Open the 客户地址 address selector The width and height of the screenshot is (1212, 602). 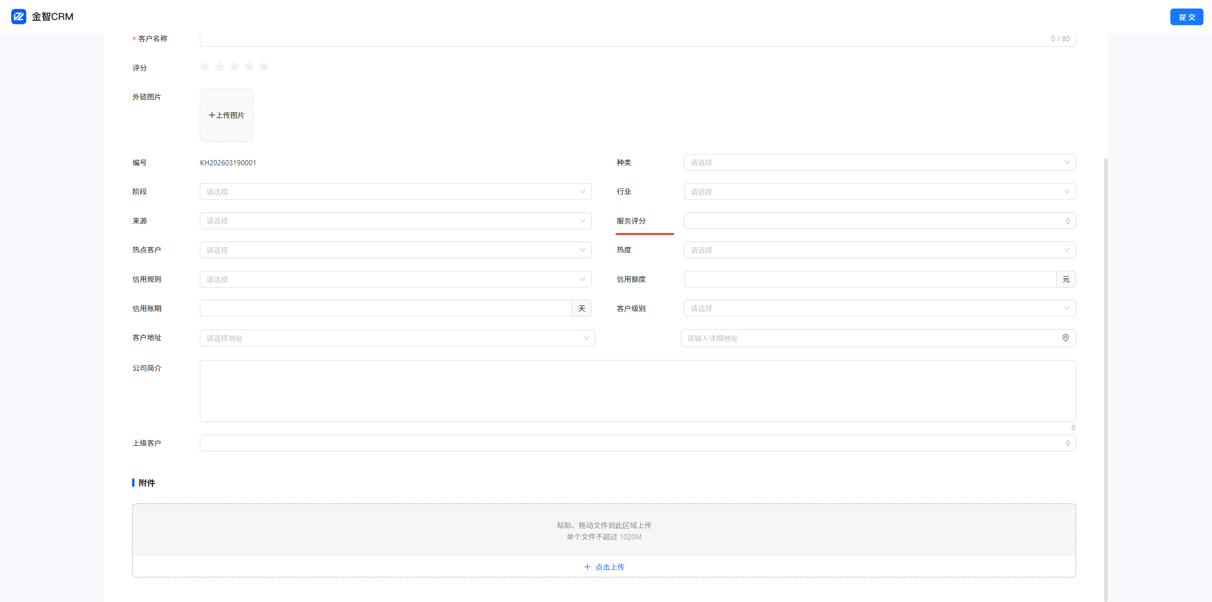(397, 338)
